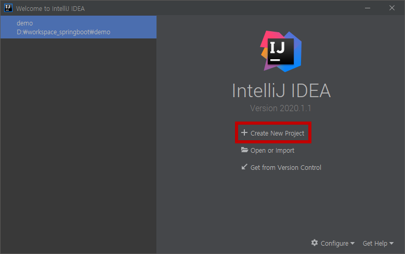Screen dimensions: 405x254
Task: Click the empty recent projects list area
Action: pos(79,146)
